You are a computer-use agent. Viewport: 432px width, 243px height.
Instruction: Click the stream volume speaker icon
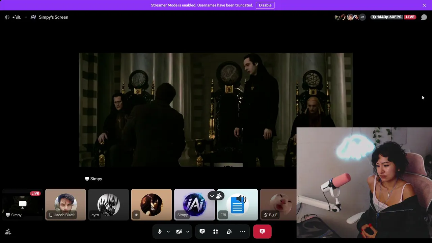point(7,17)
